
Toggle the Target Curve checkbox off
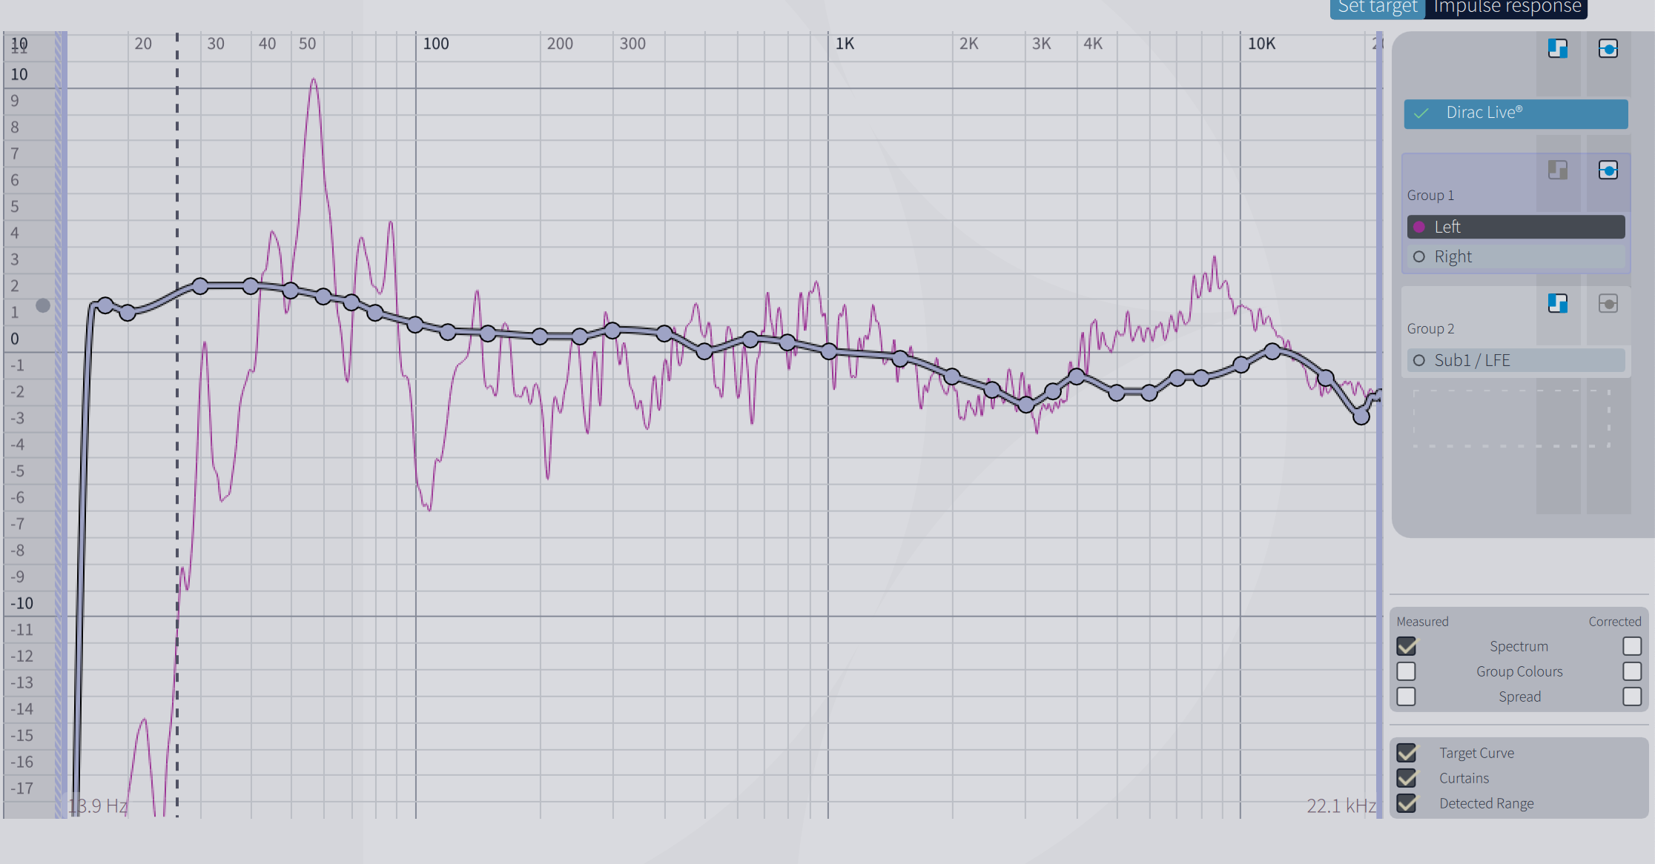1406,753
